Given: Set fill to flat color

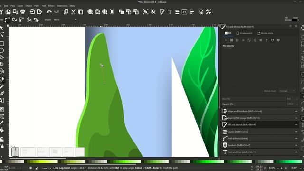Looking at the screenshot, I should tap(231, 40).
